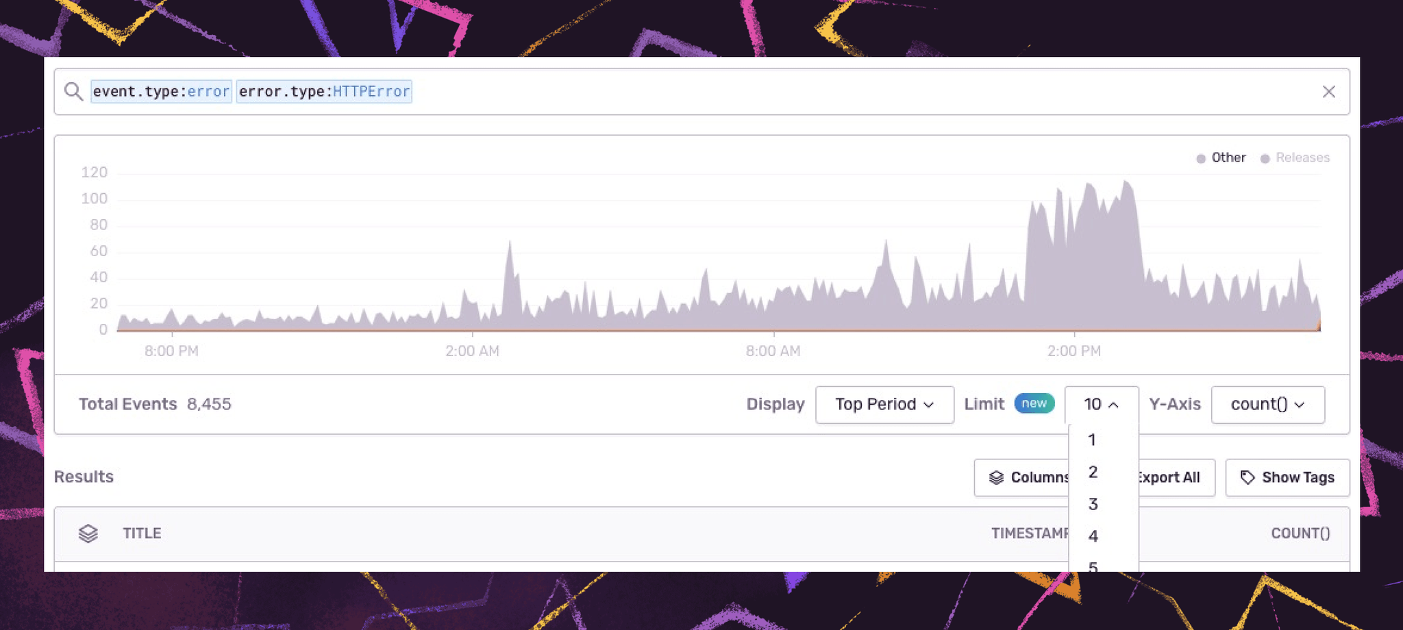Image resolution: width=1403 pixels, height=630 pixels.
Task: Sort by COUNT() column header
Action: tap(1300, 533)
